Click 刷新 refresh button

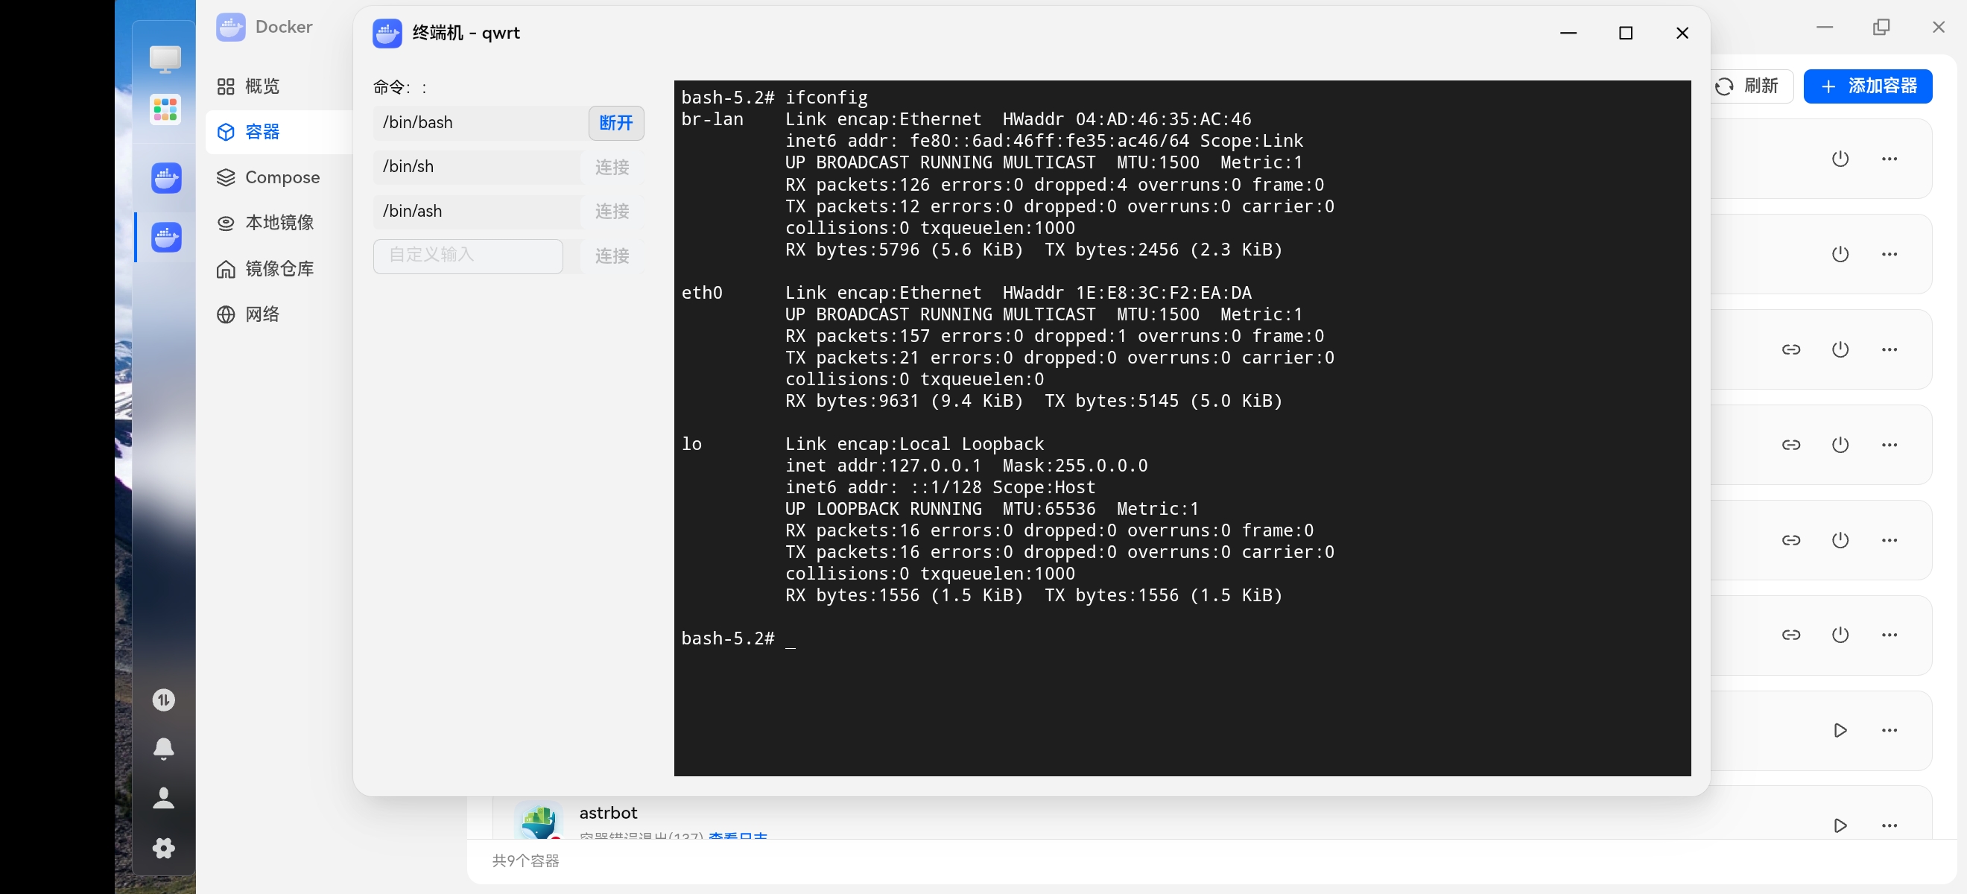tap(1747, 86)
